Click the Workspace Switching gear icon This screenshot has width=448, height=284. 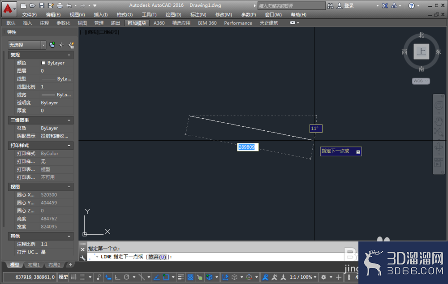pyautogui.click(x=323, y=277)
